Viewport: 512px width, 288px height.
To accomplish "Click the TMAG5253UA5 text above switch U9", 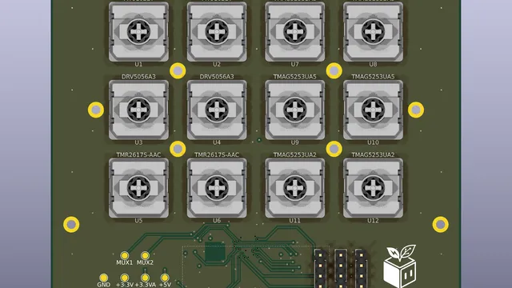I will pyautogui.click(x=295, y=77).
